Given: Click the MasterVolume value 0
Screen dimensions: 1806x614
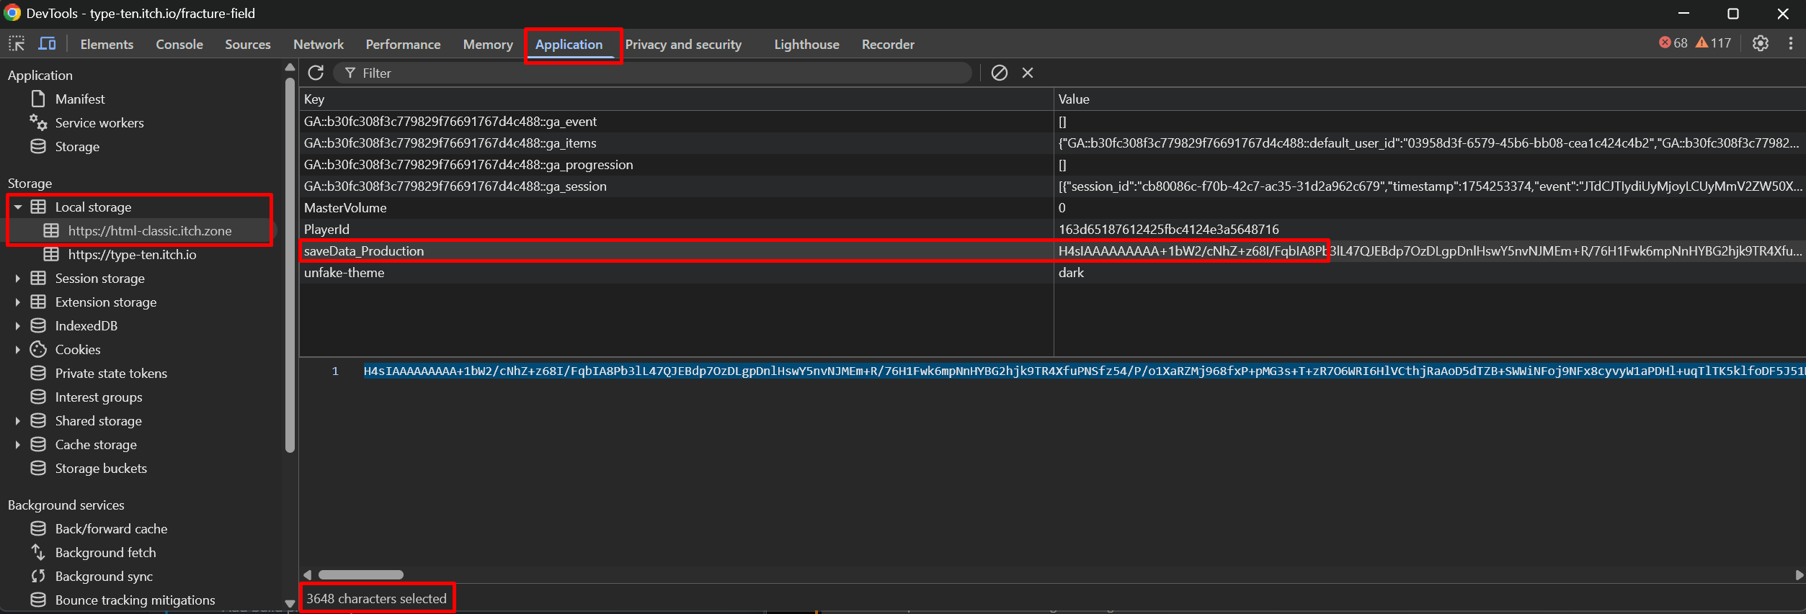Looking at the screenshot, I should click(1062, 207).
